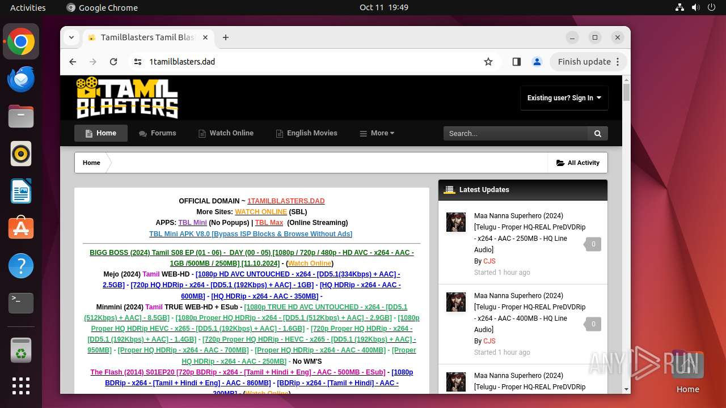Open CJS author of 250MB post

click(489, 261)
